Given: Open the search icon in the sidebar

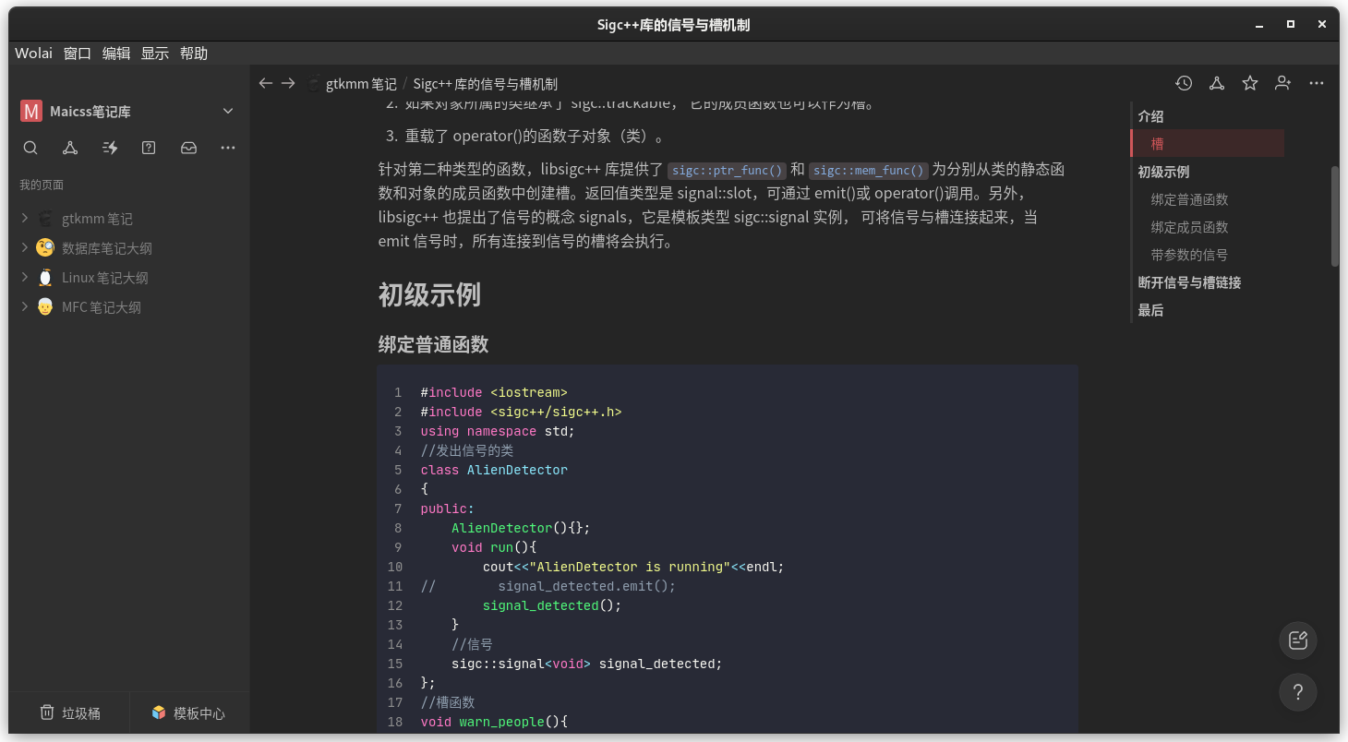Looking at the screenshot, I should coord(30,148).
